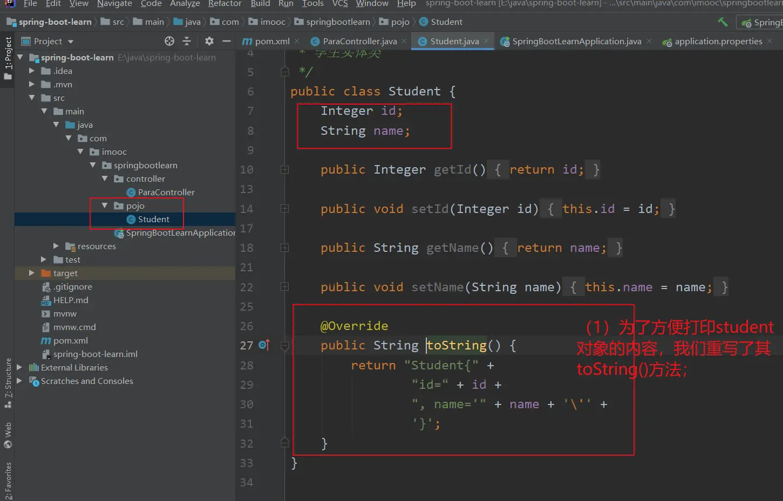Click the collapse all icon in Project panel
This screenshot has width=783, height=501.
tap(187, 41)
